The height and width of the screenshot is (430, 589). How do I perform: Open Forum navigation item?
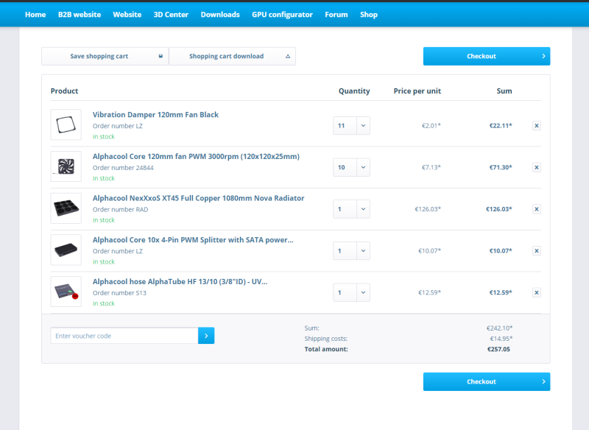(x=336, y=14)
